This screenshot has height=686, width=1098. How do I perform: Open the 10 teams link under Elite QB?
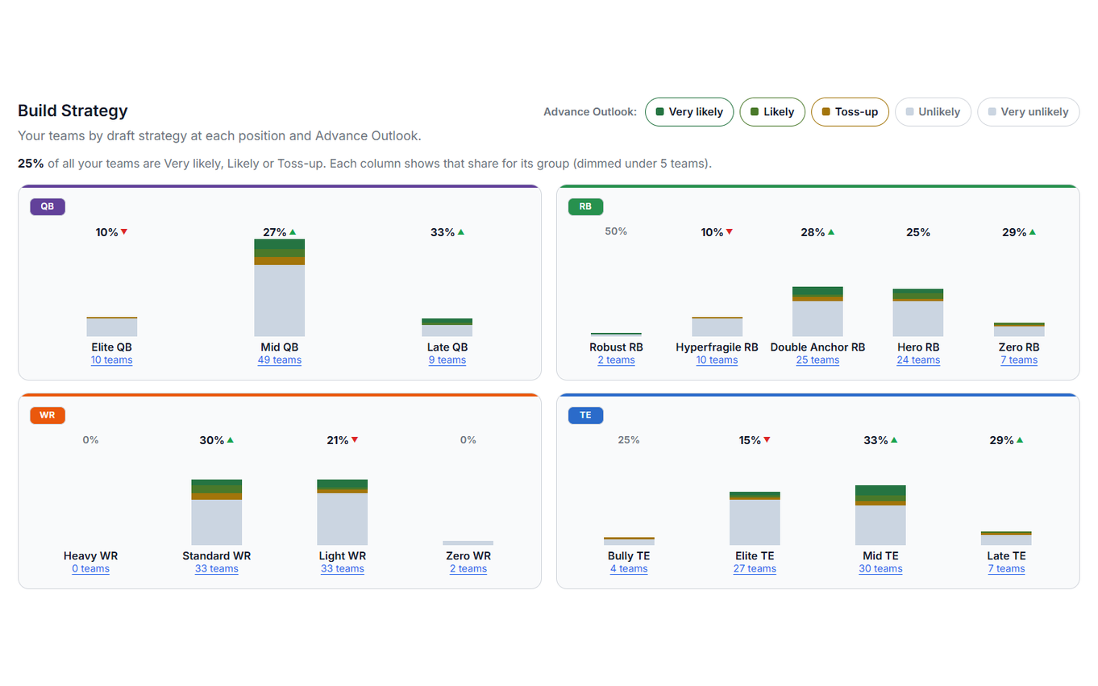click(112, 360)
